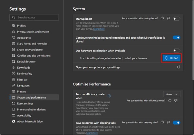Click the Start, home, new tabs icon
194x135 pixels.
pos(14,43)
